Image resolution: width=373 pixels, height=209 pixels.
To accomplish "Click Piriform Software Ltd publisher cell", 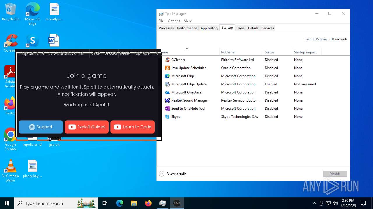I will tap(237, 60).
